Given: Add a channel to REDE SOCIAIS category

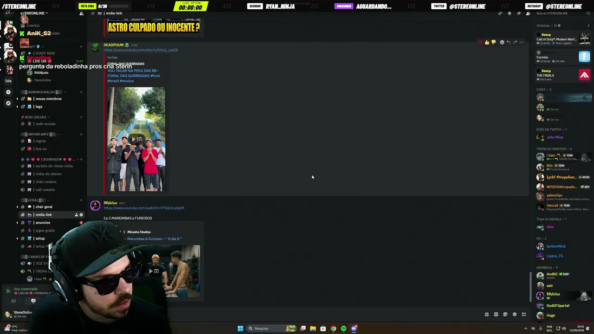Looking at the screenshot, I should point(81,117).
